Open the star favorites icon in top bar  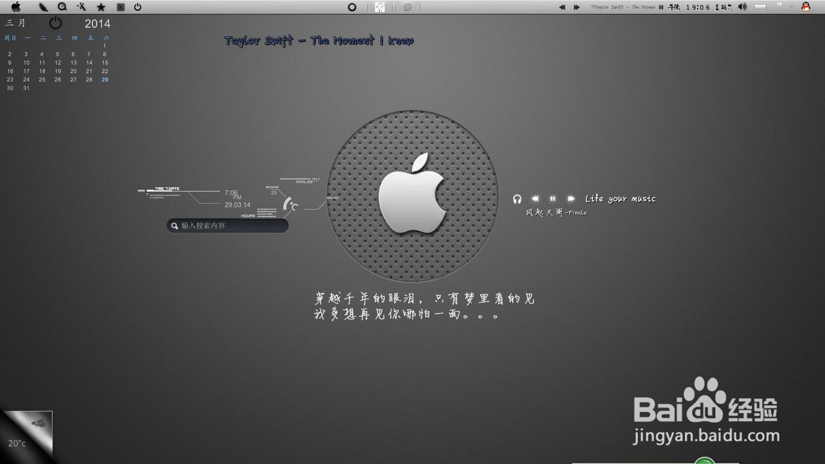point(101,7)
